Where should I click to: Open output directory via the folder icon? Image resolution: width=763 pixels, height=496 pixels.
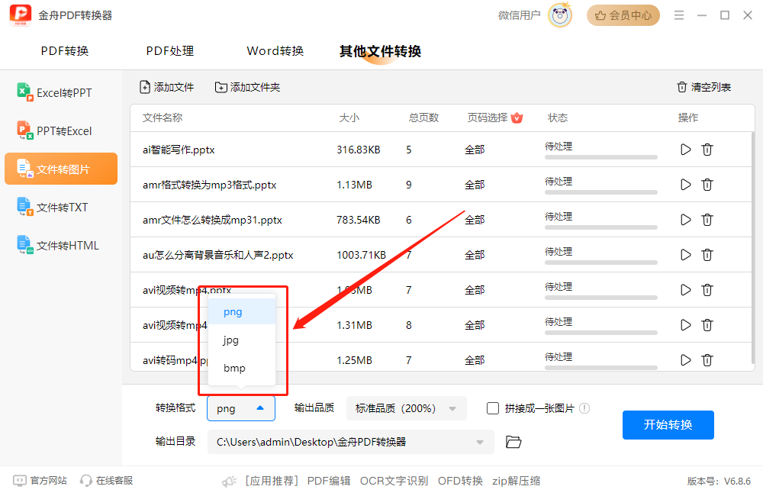513,441
